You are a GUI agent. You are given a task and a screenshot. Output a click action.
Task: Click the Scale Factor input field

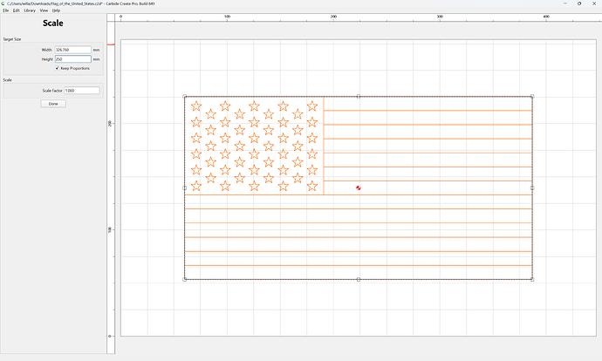[82, 91]
